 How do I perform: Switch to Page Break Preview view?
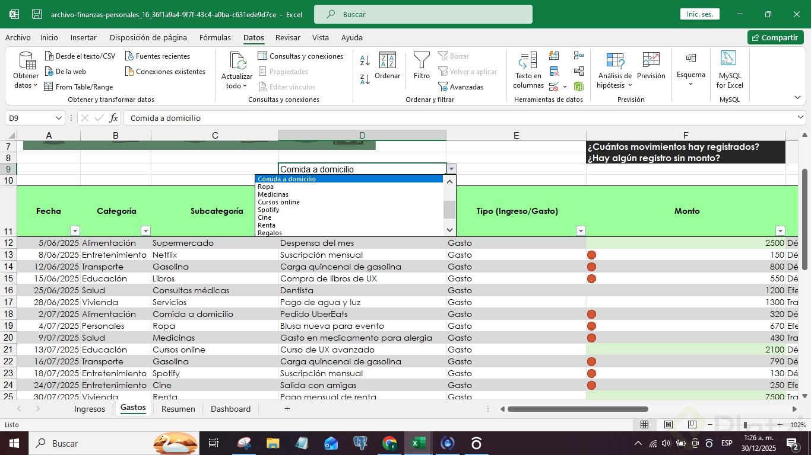click(692, 425)
